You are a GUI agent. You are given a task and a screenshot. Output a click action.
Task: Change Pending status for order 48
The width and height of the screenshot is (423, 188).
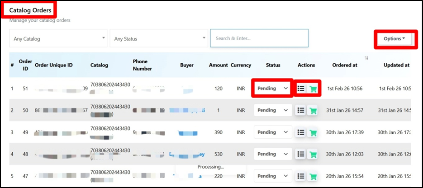tap(272, 154)
